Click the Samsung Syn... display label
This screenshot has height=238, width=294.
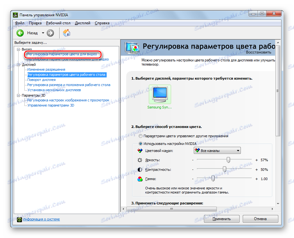pyautogui.click(x=159, y=107)
